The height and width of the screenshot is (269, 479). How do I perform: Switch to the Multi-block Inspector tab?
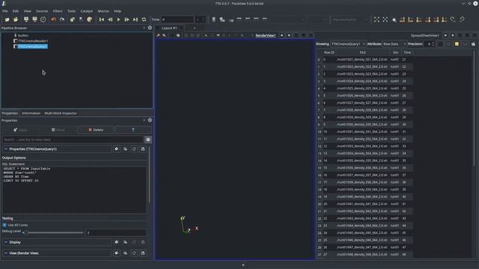click(61, 113)
